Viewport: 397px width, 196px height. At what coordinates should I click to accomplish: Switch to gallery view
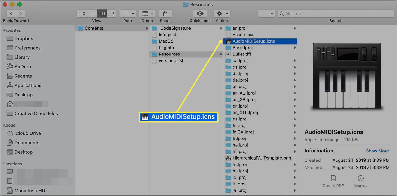tap(111, 13)
